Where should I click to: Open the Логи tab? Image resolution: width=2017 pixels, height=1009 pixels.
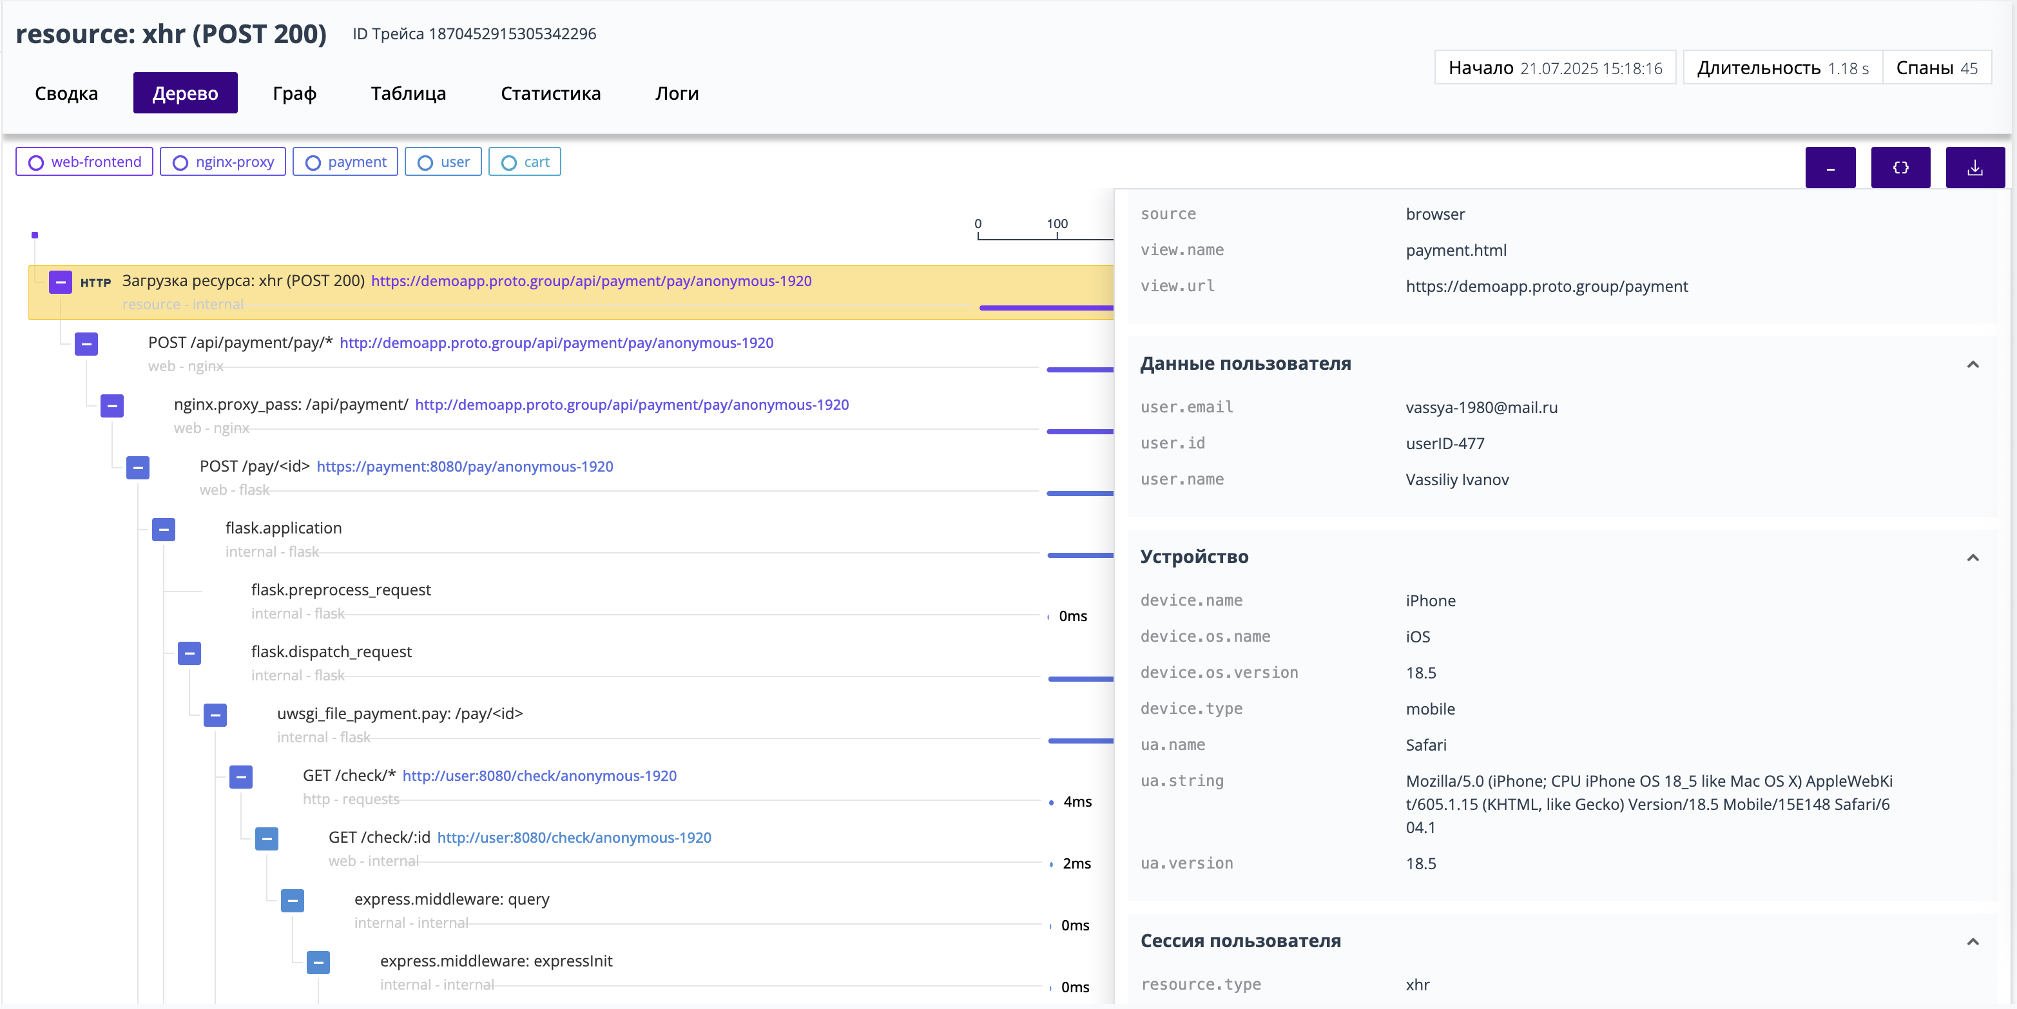(677, 93)
